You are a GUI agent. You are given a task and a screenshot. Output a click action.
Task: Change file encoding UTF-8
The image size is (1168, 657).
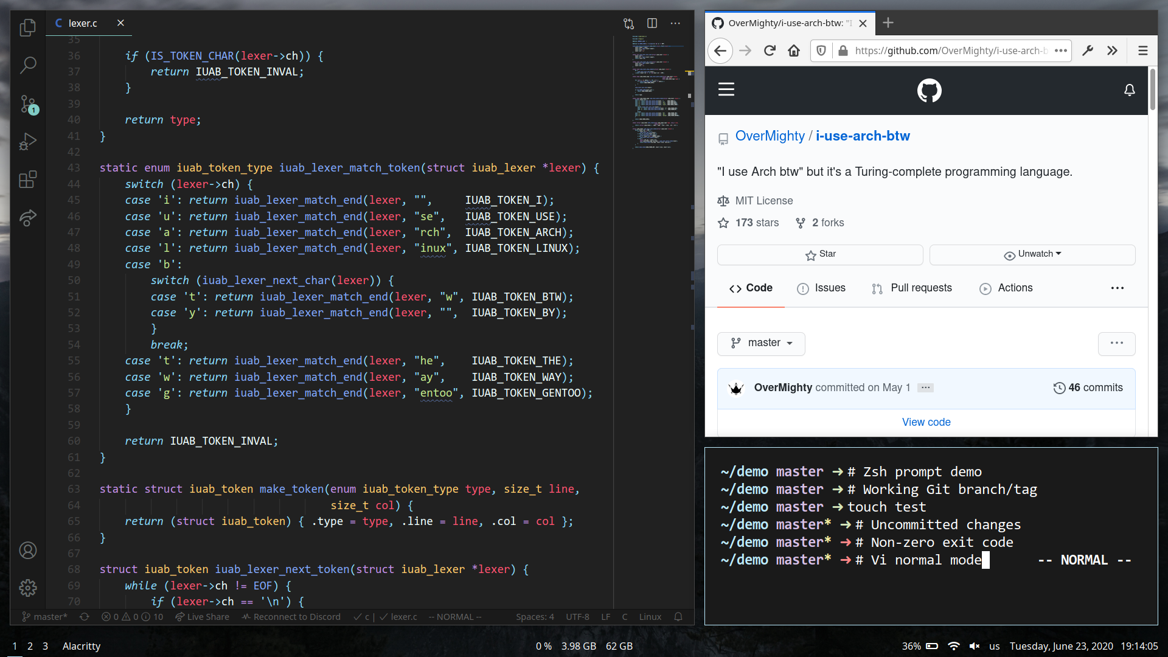577,617
